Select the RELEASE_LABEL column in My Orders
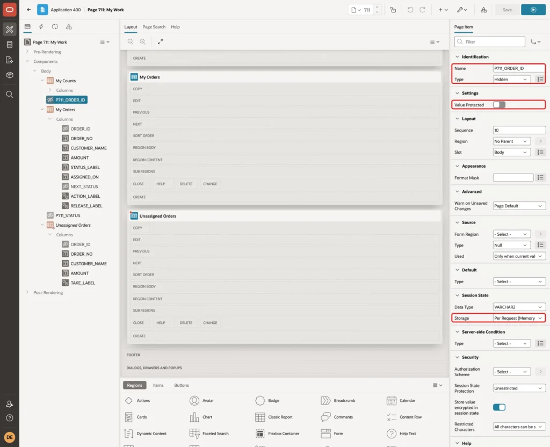 click(x=86, y=206)
